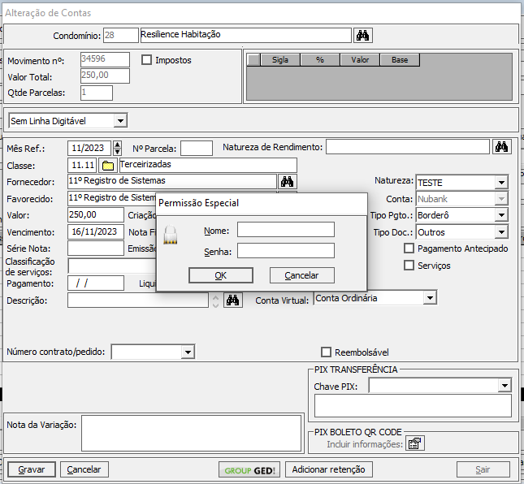Expand Tipo Doc. Outros dropdown
Screen dimensions: 524x484
click(x=501, y=231)
